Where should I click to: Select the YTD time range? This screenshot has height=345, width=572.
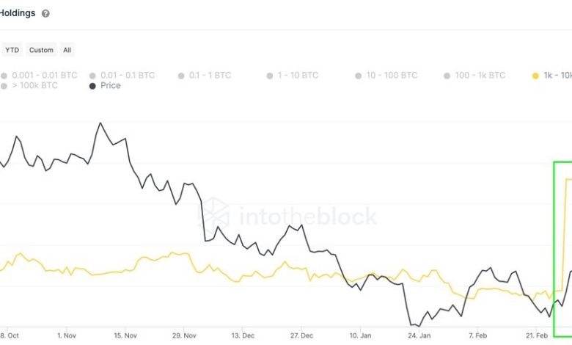12,50
